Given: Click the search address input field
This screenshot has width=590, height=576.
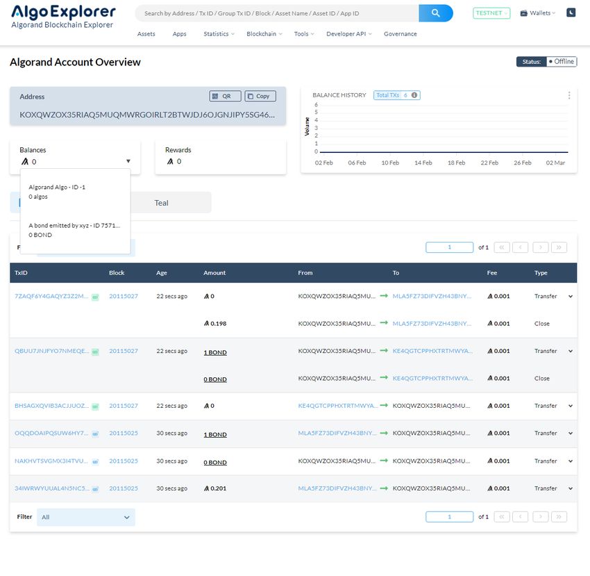Looking at the screenshot, I should click(276, 13).
